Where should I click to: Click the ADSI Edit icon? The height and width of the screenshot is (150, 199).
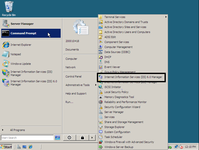click(101, 37)
